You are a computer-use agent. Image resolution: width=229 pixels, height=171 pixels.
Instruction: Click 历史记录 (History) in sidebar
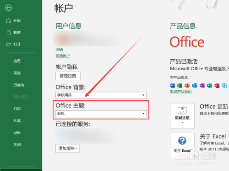pyautogui.click(x=21, y=97)
